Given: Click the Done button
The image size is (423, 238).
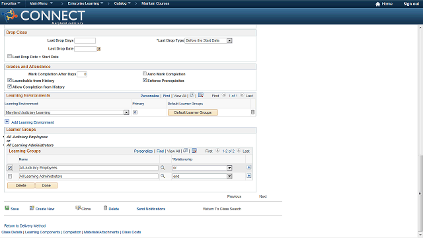Looking at the screenshot, I should (x=46, y=185).
